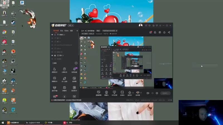Viewport: 223px width, 125px height.
Task: Add a 手机投屏 phone mirroring source
Action: 114,93
